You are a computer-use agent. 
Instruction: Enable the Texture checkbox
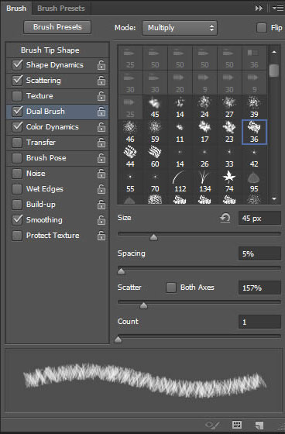pos(17,96)
